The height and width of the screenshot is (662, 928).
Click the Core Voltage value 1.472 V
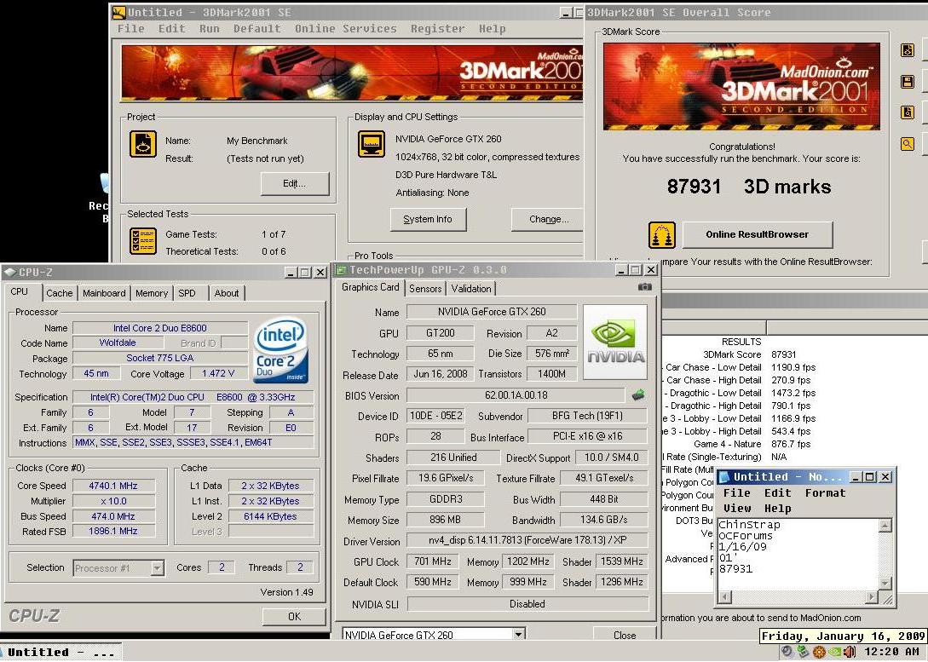[x=218, y=373]
